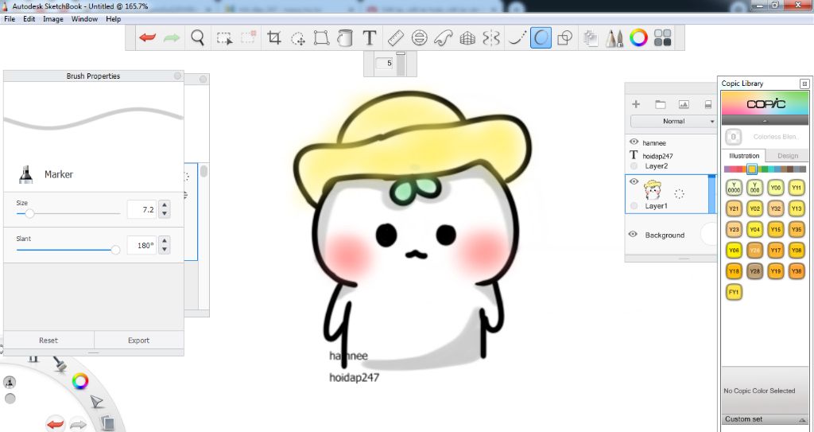The image size is (814, 432).
Task: Select the French Curve tool
Action: (444, 38)
